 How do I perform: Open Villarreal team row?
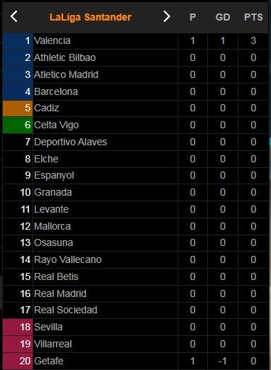pyautogui.click(x=135, y=344)
